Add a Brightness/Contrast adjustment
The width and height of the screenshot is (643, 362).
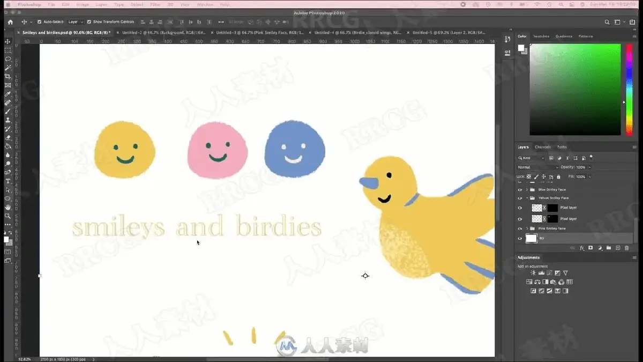click(x=533, y=273)
